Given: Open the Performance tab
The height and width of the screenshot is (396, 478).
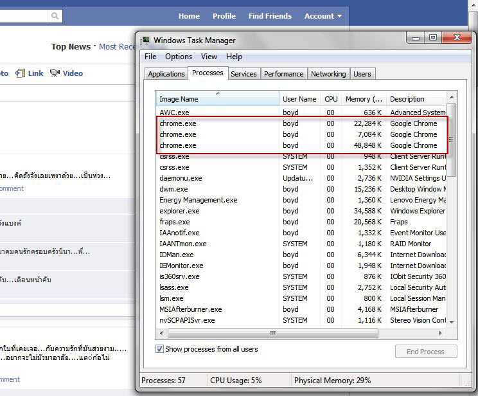Looking at the screenshot, I should (x=283, y=74).
